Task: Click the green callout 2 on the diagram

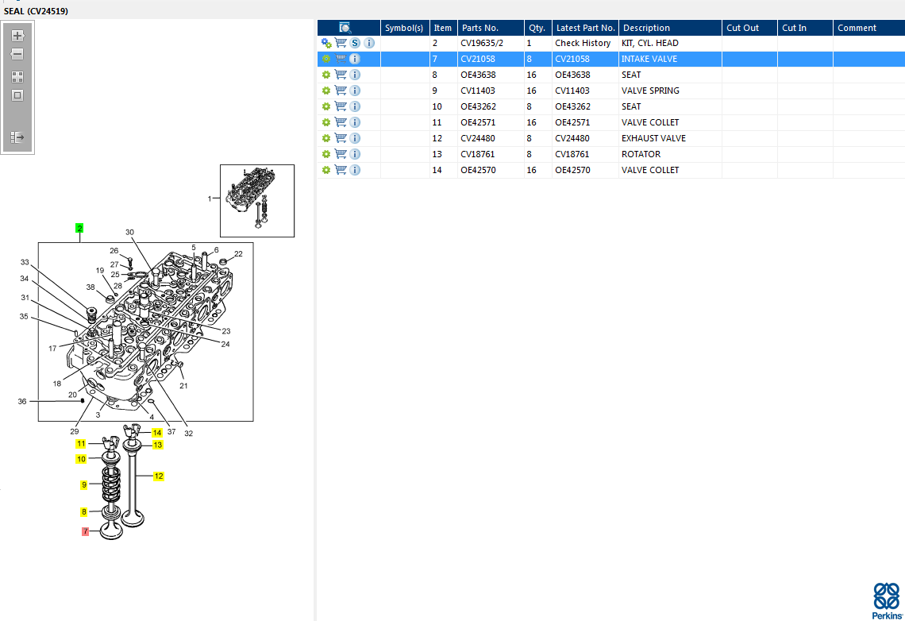Action: tap(79, 229)
